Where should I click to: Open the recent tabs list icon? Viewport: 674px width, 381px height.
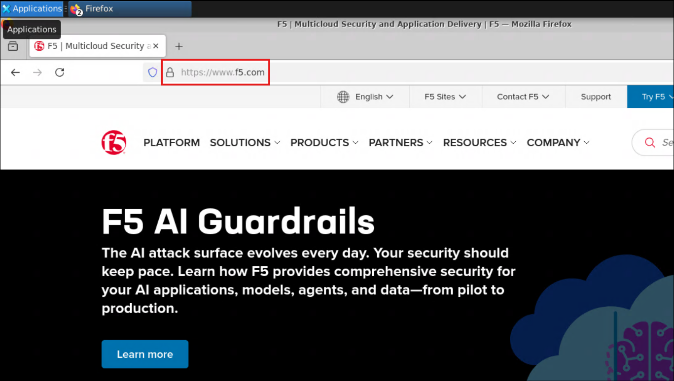click(13, 46)
